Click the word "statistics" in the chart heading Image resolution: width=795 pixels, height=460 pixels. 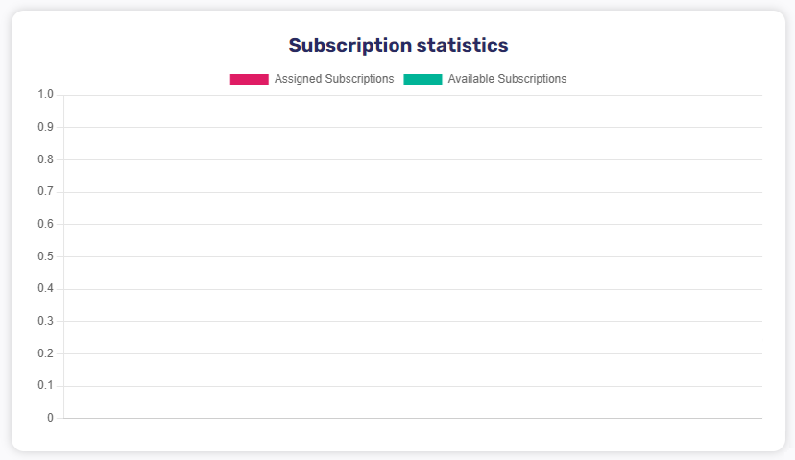coord(463,46)
